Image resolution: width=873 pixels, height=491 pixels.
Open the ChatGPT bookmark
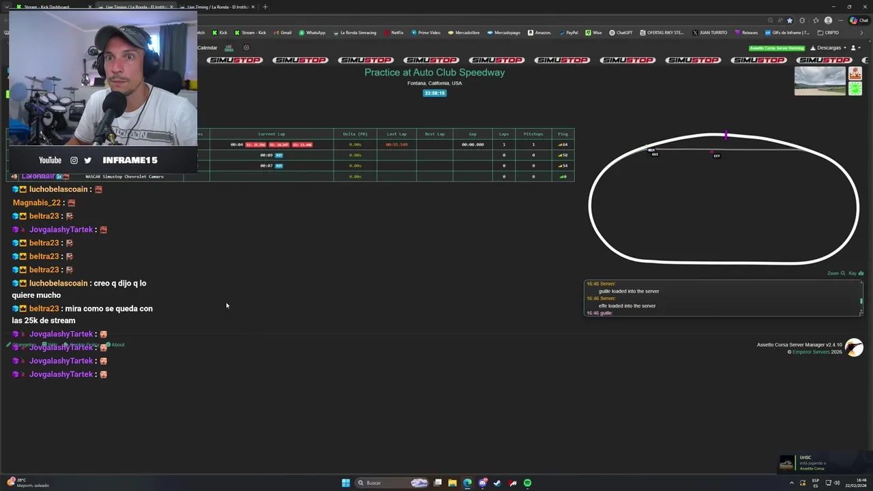[x=621, y=33]
